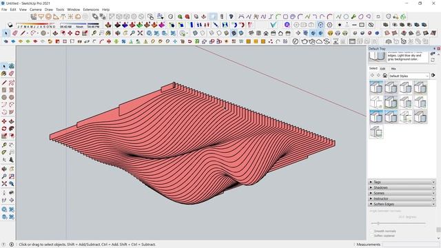
Task: Go forward with Styles right arrow
Action: [378, 75]
